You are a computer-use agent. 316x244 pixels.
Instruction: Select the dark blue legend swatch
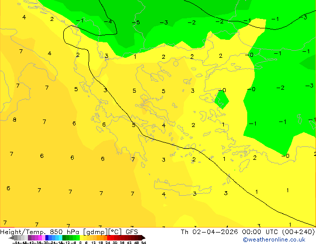pyautogui.click(x=47, y=238)
